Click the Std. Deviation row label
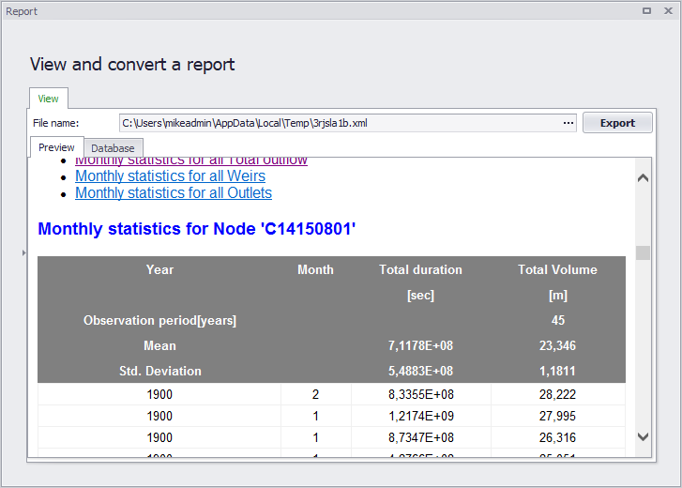This screenshot has height=488, width=682. 160,371
